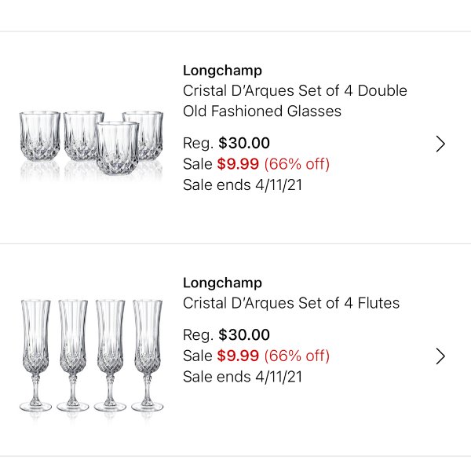
Task: Click Reg. $30.00 price on the Flutes
Action: point(226,335)
